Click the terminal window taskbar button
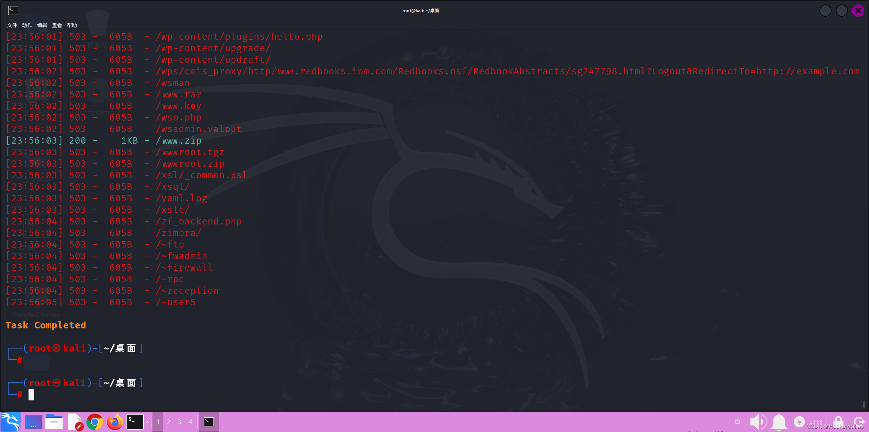The height and width of the screenshot is (432, 869). (x=209, y=422)
